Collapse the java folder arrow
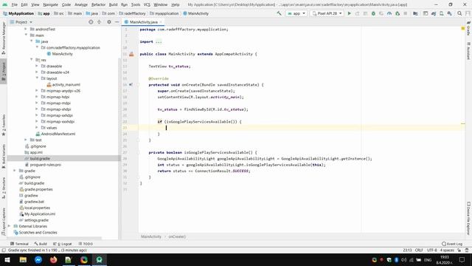 (31, 41)
